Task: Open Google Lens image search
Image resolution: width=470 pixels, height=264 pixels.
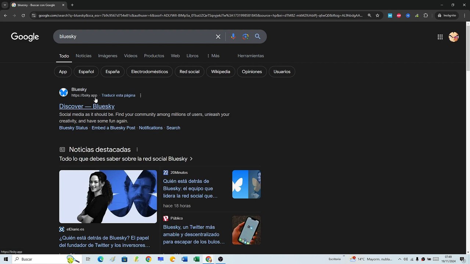Action: click(246, 37)
